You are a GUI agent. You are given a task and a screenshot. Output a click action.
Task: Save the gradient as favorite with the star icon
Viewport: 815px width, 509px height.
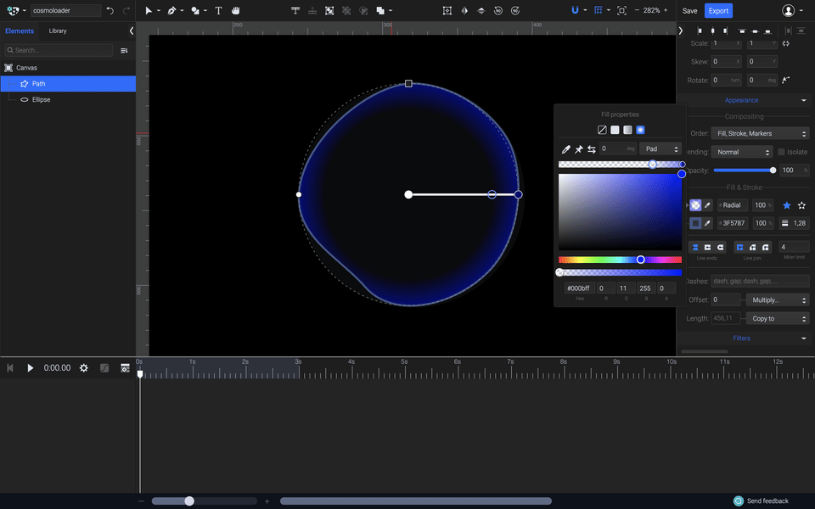tap(786, 204)
